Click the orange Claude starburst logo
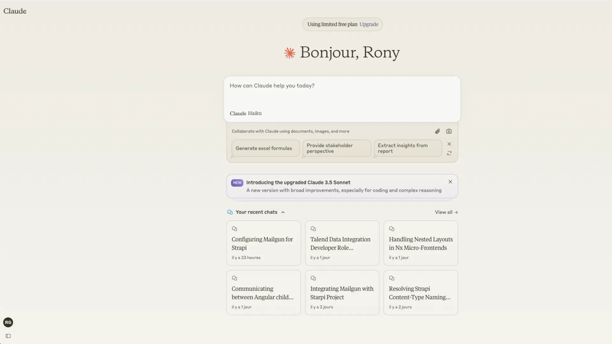Screen dimensions: 612x344 click(289, 53)
